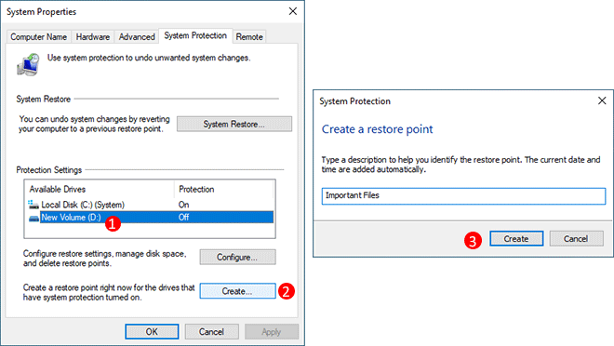Close the System Properties window
Viewport: 614px width, 346px height.
pos(292,11)
